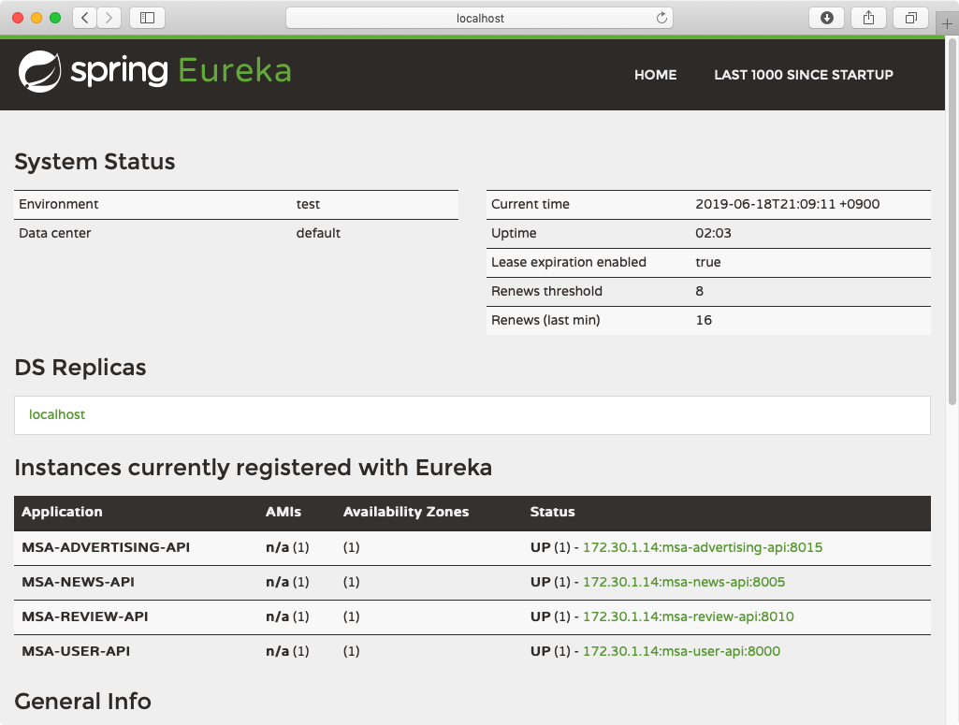Show the tab overview icon
Screen dimensions: 959x725
point(909,18)
